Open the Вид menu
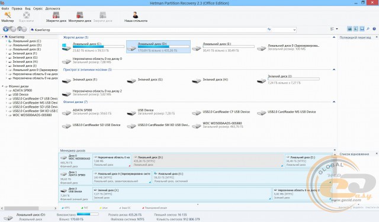The height and width of the screenshot is (222, 379). tap(28, 8)
